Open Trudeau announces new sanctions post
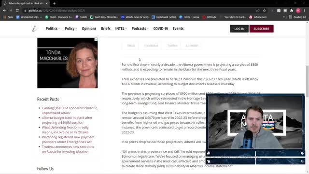The image size is (309, 174). tap(68, 149)
